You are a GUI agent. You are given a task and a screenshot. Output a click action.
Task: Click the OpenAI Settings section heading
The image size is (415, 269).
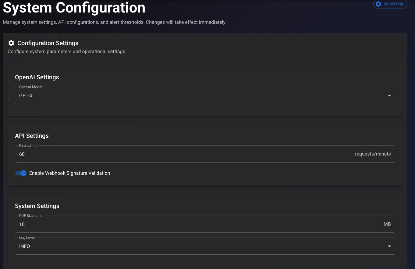[37, 77]
